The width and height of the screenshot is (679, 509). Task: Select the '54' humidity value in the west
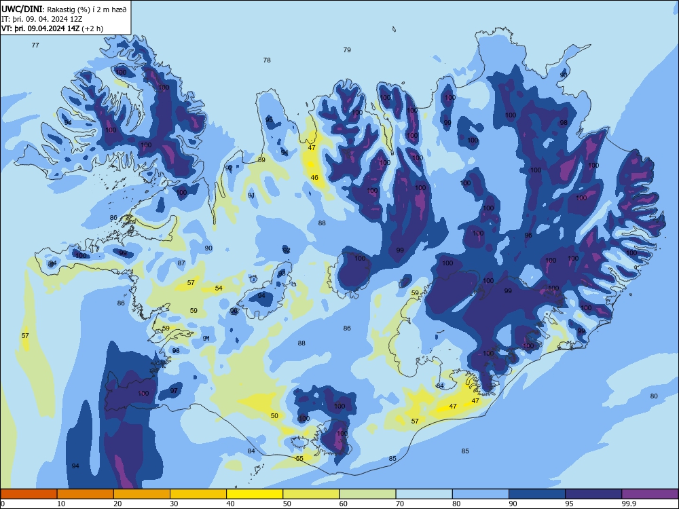point(219,288)
